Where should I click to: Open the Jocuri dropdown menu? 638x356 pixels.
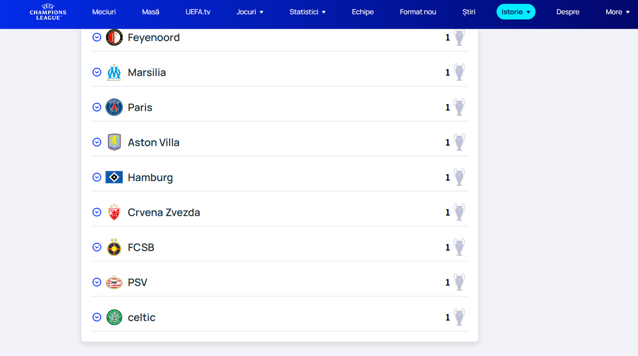250,12
